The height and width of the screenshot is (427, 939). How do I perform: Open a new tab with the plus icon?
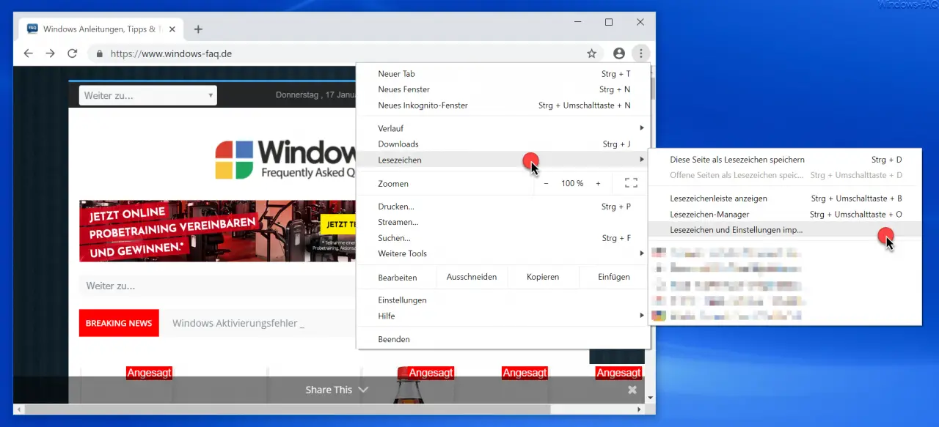coord(198,29)
